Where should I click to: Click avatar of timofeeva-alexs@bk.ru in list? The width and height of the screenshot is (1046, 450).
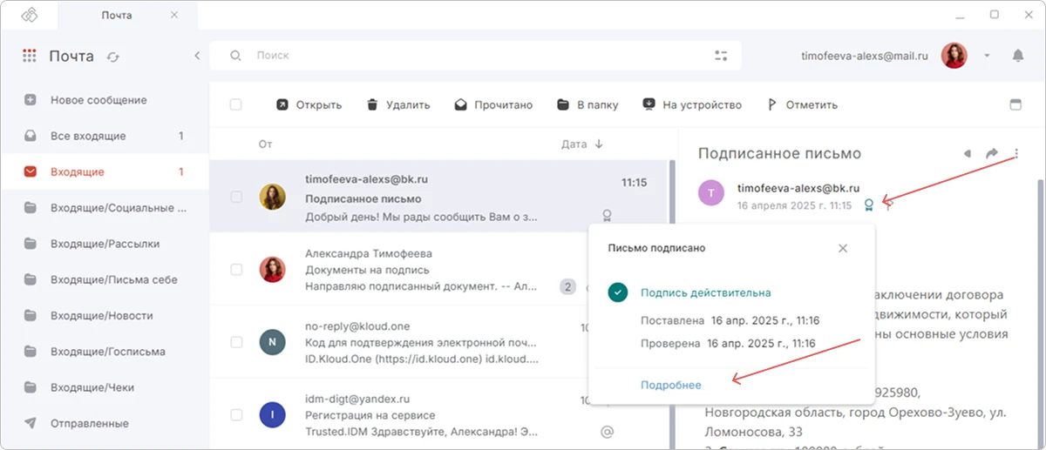[x=272, y=197]
